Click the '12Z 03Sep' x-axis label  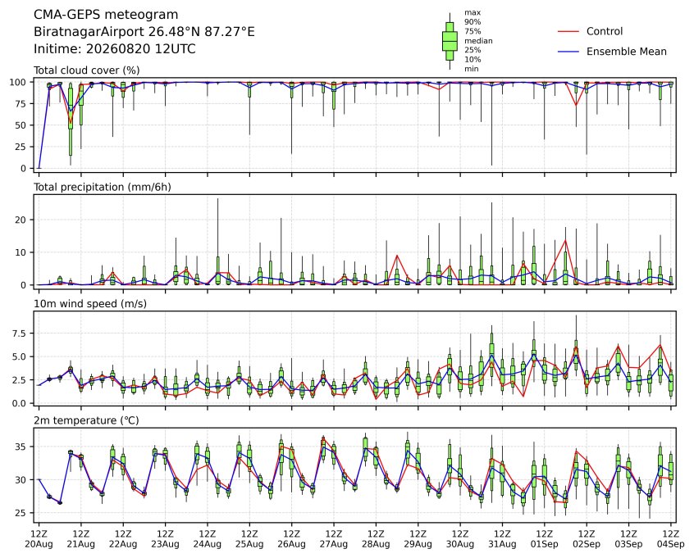pos(628,539)
